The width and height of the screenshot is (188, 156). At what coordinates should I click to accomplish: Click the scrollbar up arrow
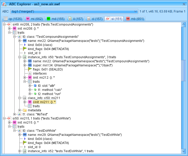coord(183,25)
